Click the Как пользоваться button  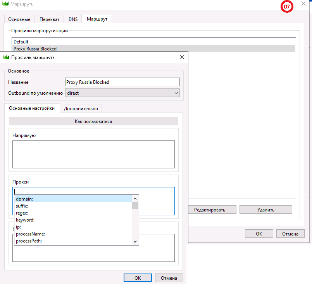(93, 121)
